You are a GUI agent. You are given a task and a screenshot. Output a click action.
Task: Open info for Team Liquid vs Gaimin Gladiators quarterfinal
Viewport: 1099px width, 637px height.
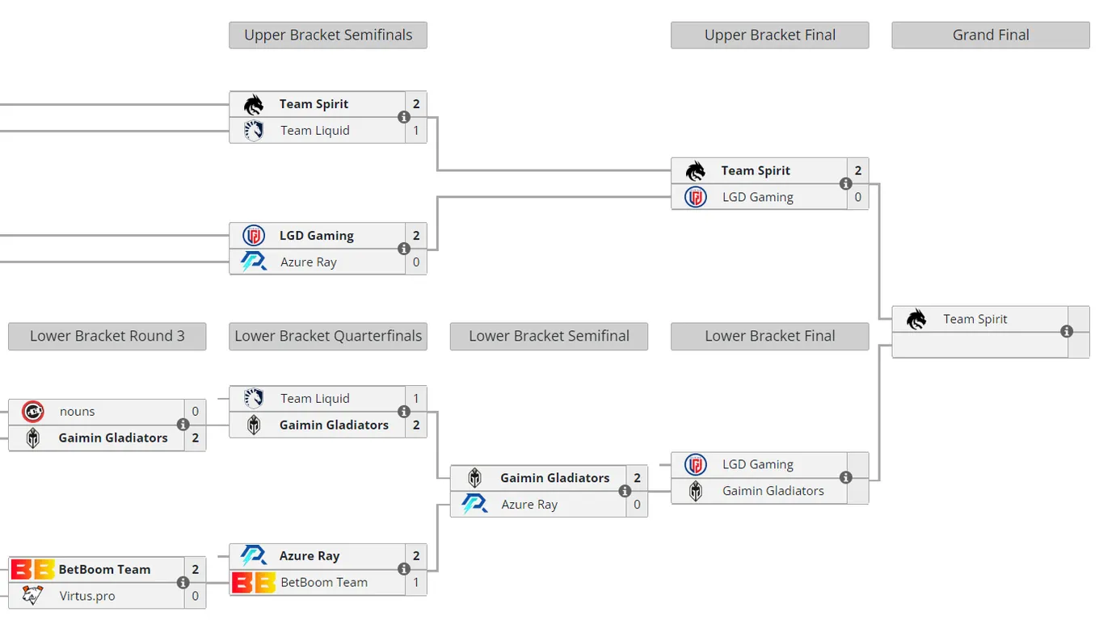404,412
